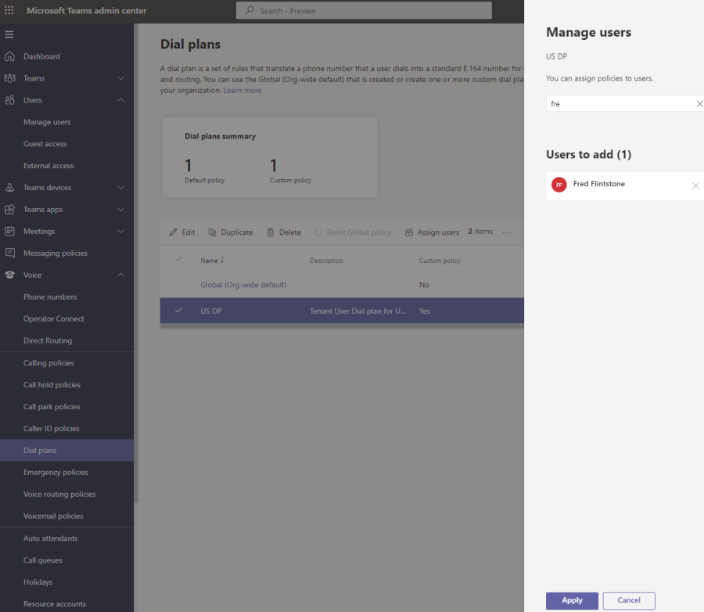Click the Meetings calendar icon
The width and height of the screenshot is (704, 612).
[9, 232]
